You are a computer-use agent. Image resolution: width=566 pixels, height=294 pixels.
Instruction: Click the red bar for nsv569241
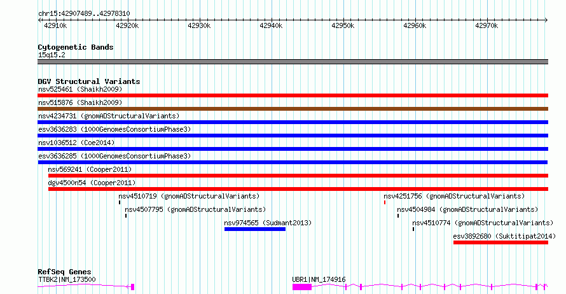[x=298, y=176]
